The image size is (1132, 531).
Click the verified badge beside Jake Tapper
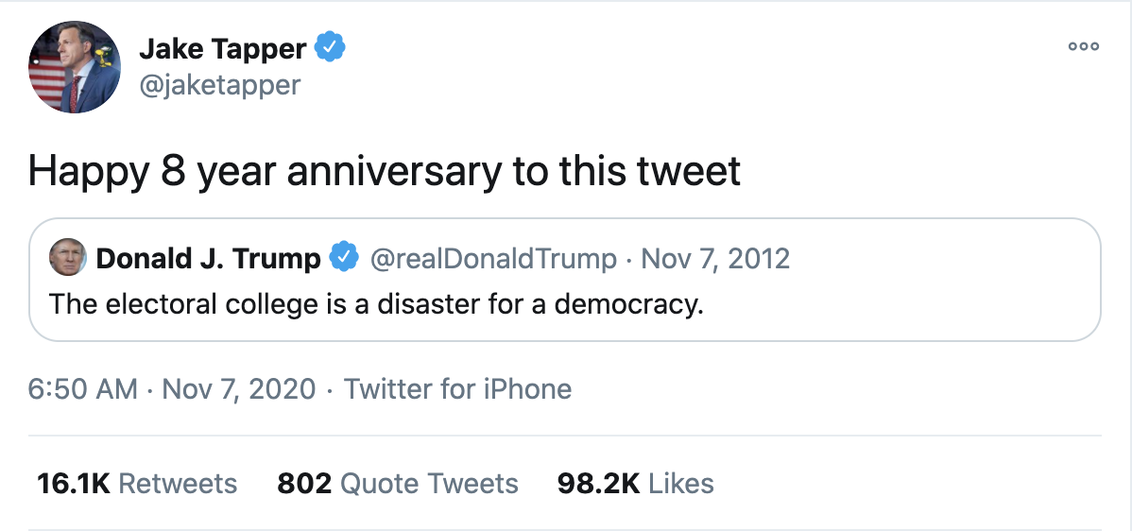click(330, 45)
